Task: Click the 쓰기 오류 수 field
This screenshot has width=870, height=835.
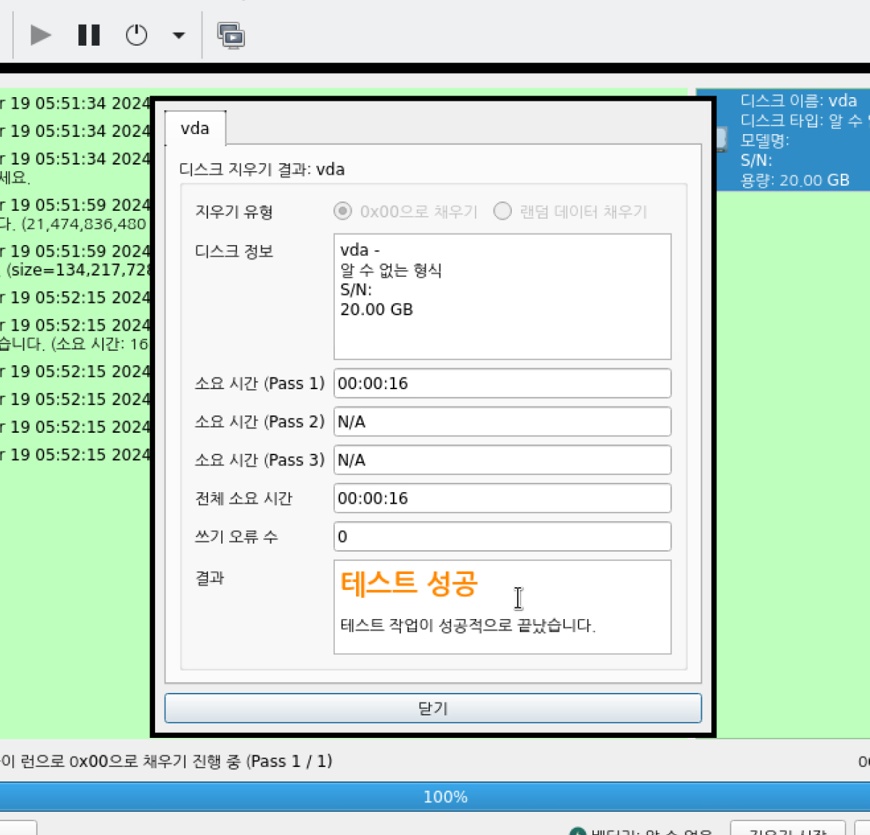Action: [x=502, y=536]
